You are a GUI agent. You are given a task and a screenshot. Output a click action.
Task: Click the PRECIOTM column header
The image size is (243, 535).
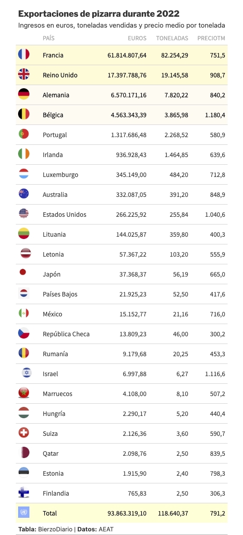(211, 38)
